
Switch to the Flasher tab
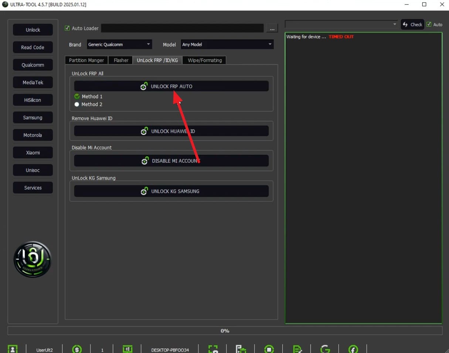pos(121,60)
